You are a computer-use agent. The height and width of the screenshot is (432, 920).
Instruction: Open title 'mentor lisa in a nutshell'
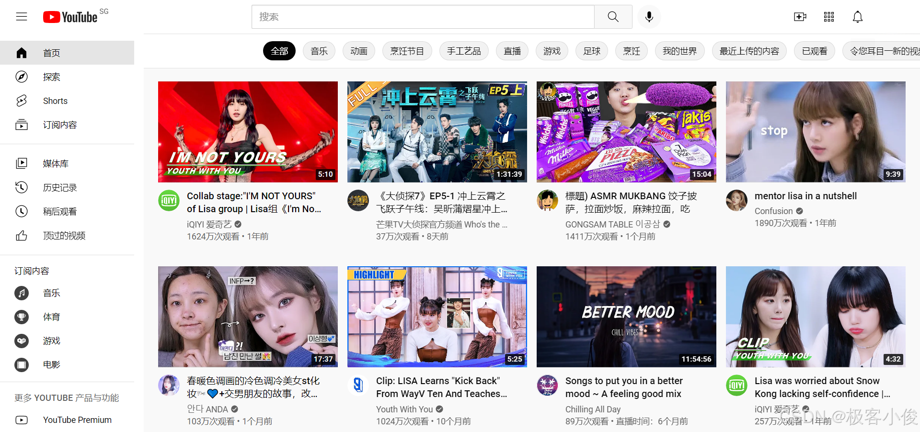pos(805,196)
